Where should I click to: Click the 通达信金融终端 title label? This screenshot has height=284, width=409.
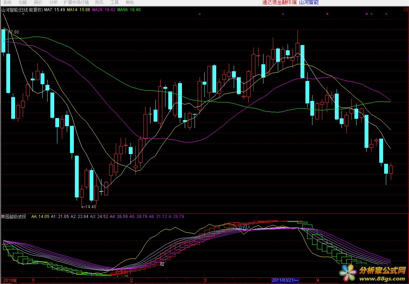click(x=279, y=2)
